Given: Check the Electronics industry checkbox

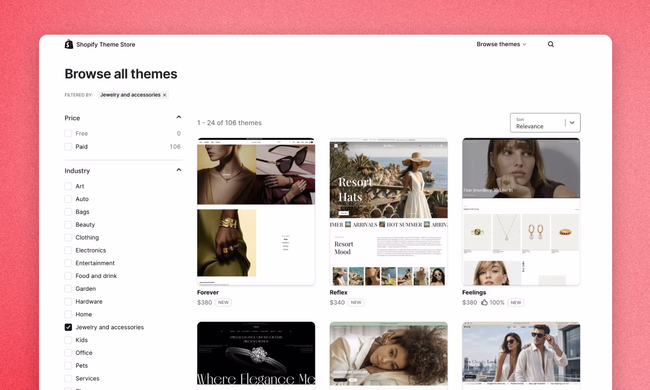Looking at the screenshot, I should pos(68,250).
